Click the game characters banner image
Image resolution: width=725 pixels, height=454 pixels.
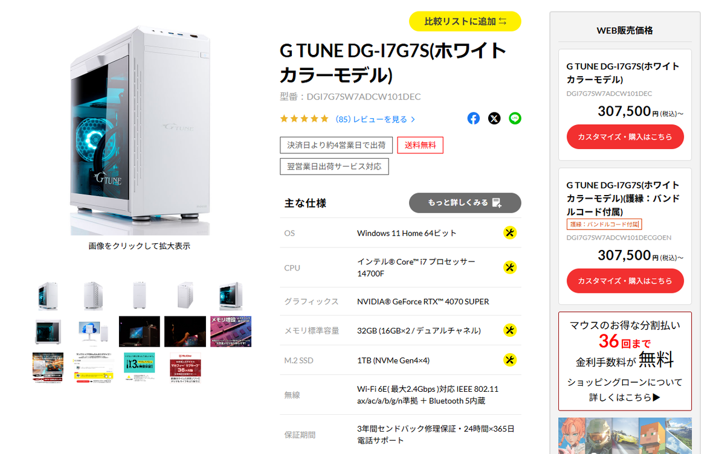pos(625,436)
